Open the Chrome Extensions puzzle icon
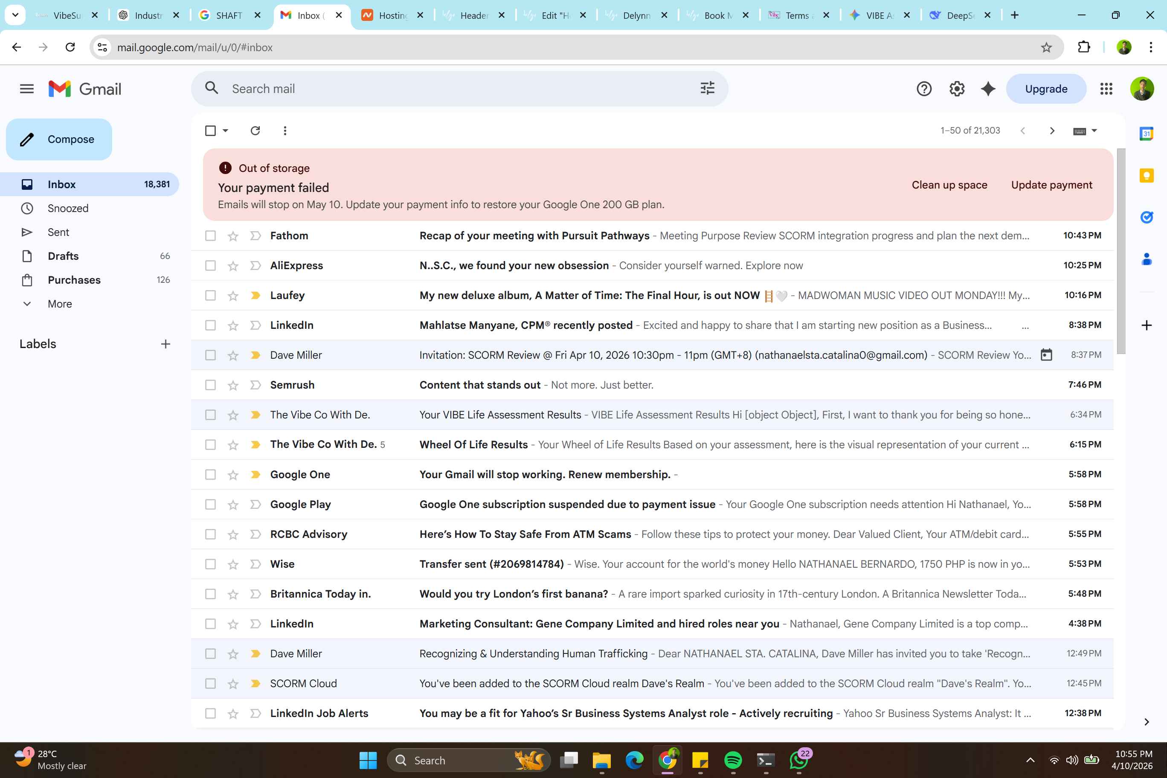 [1084, 47]
